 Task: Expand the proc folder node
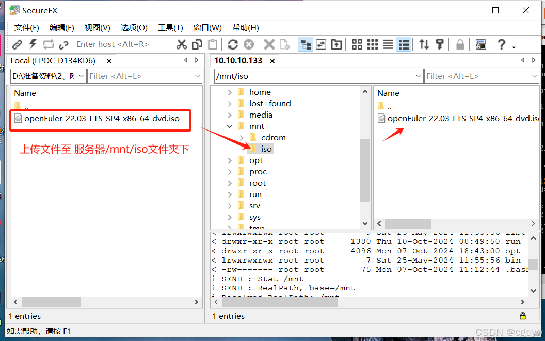(x=229, y=172)
